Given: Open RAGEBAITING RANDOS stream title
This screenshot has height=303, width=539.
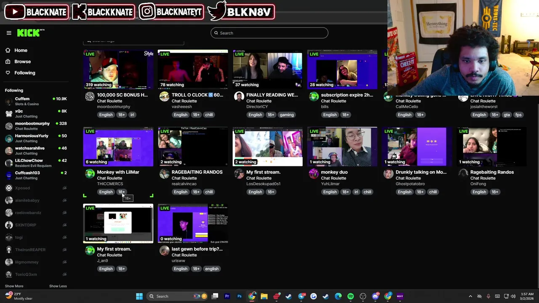Looking at the screenshot, I should (197, 172).
